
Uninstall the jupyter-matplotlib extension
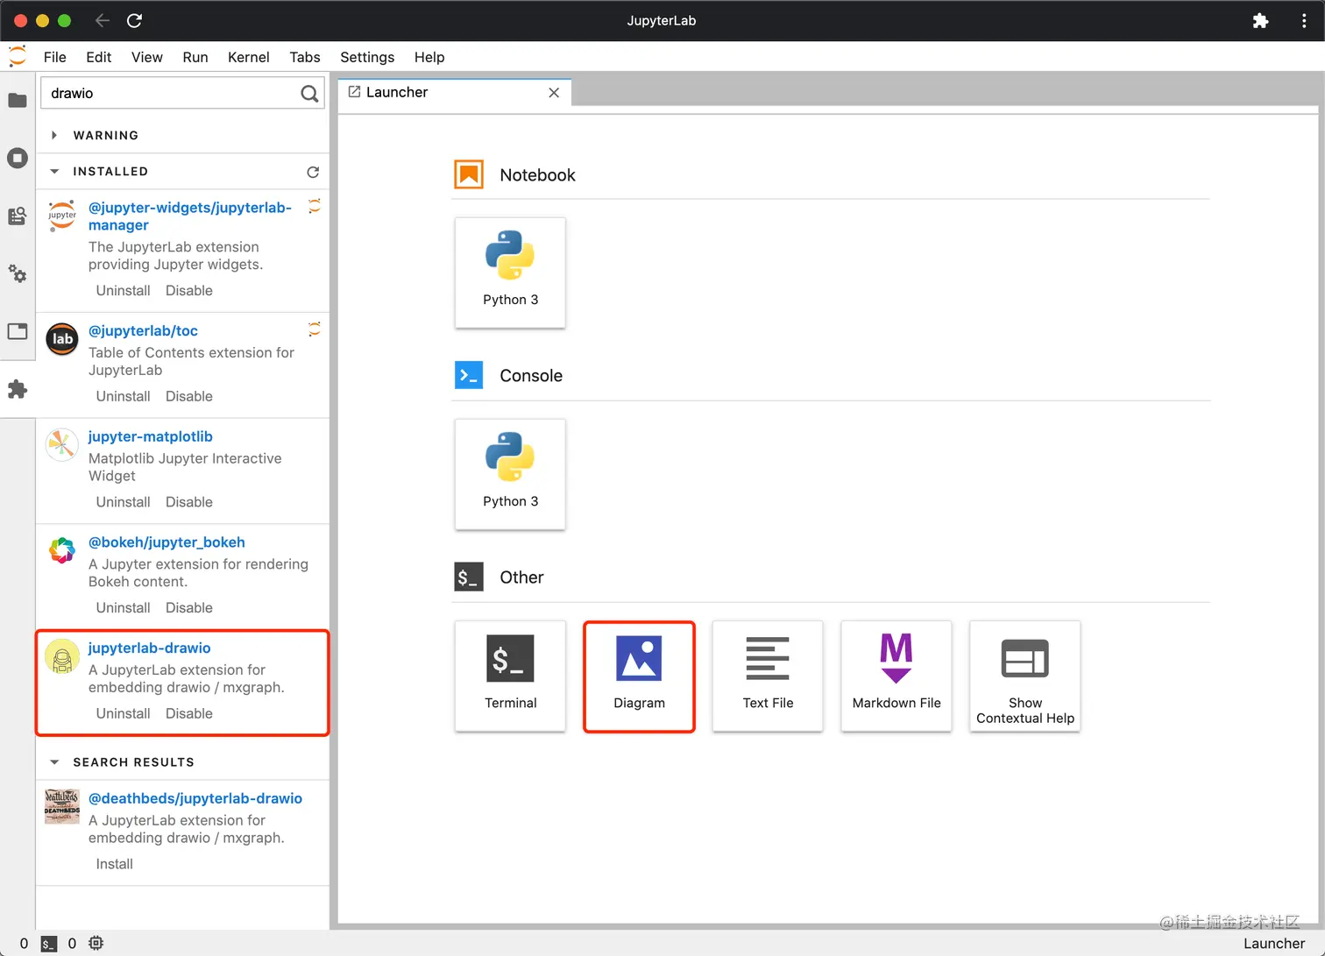(124, 502)
